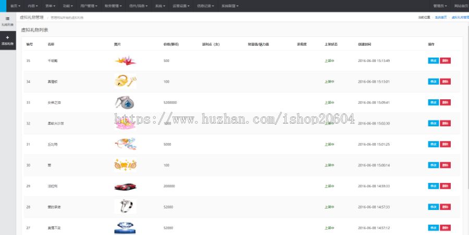The height and width of the screenshot is (235, 469).
Task: Click the timestamp 2016-06-08 15:09:41
Action: click(x=374, y=102)
